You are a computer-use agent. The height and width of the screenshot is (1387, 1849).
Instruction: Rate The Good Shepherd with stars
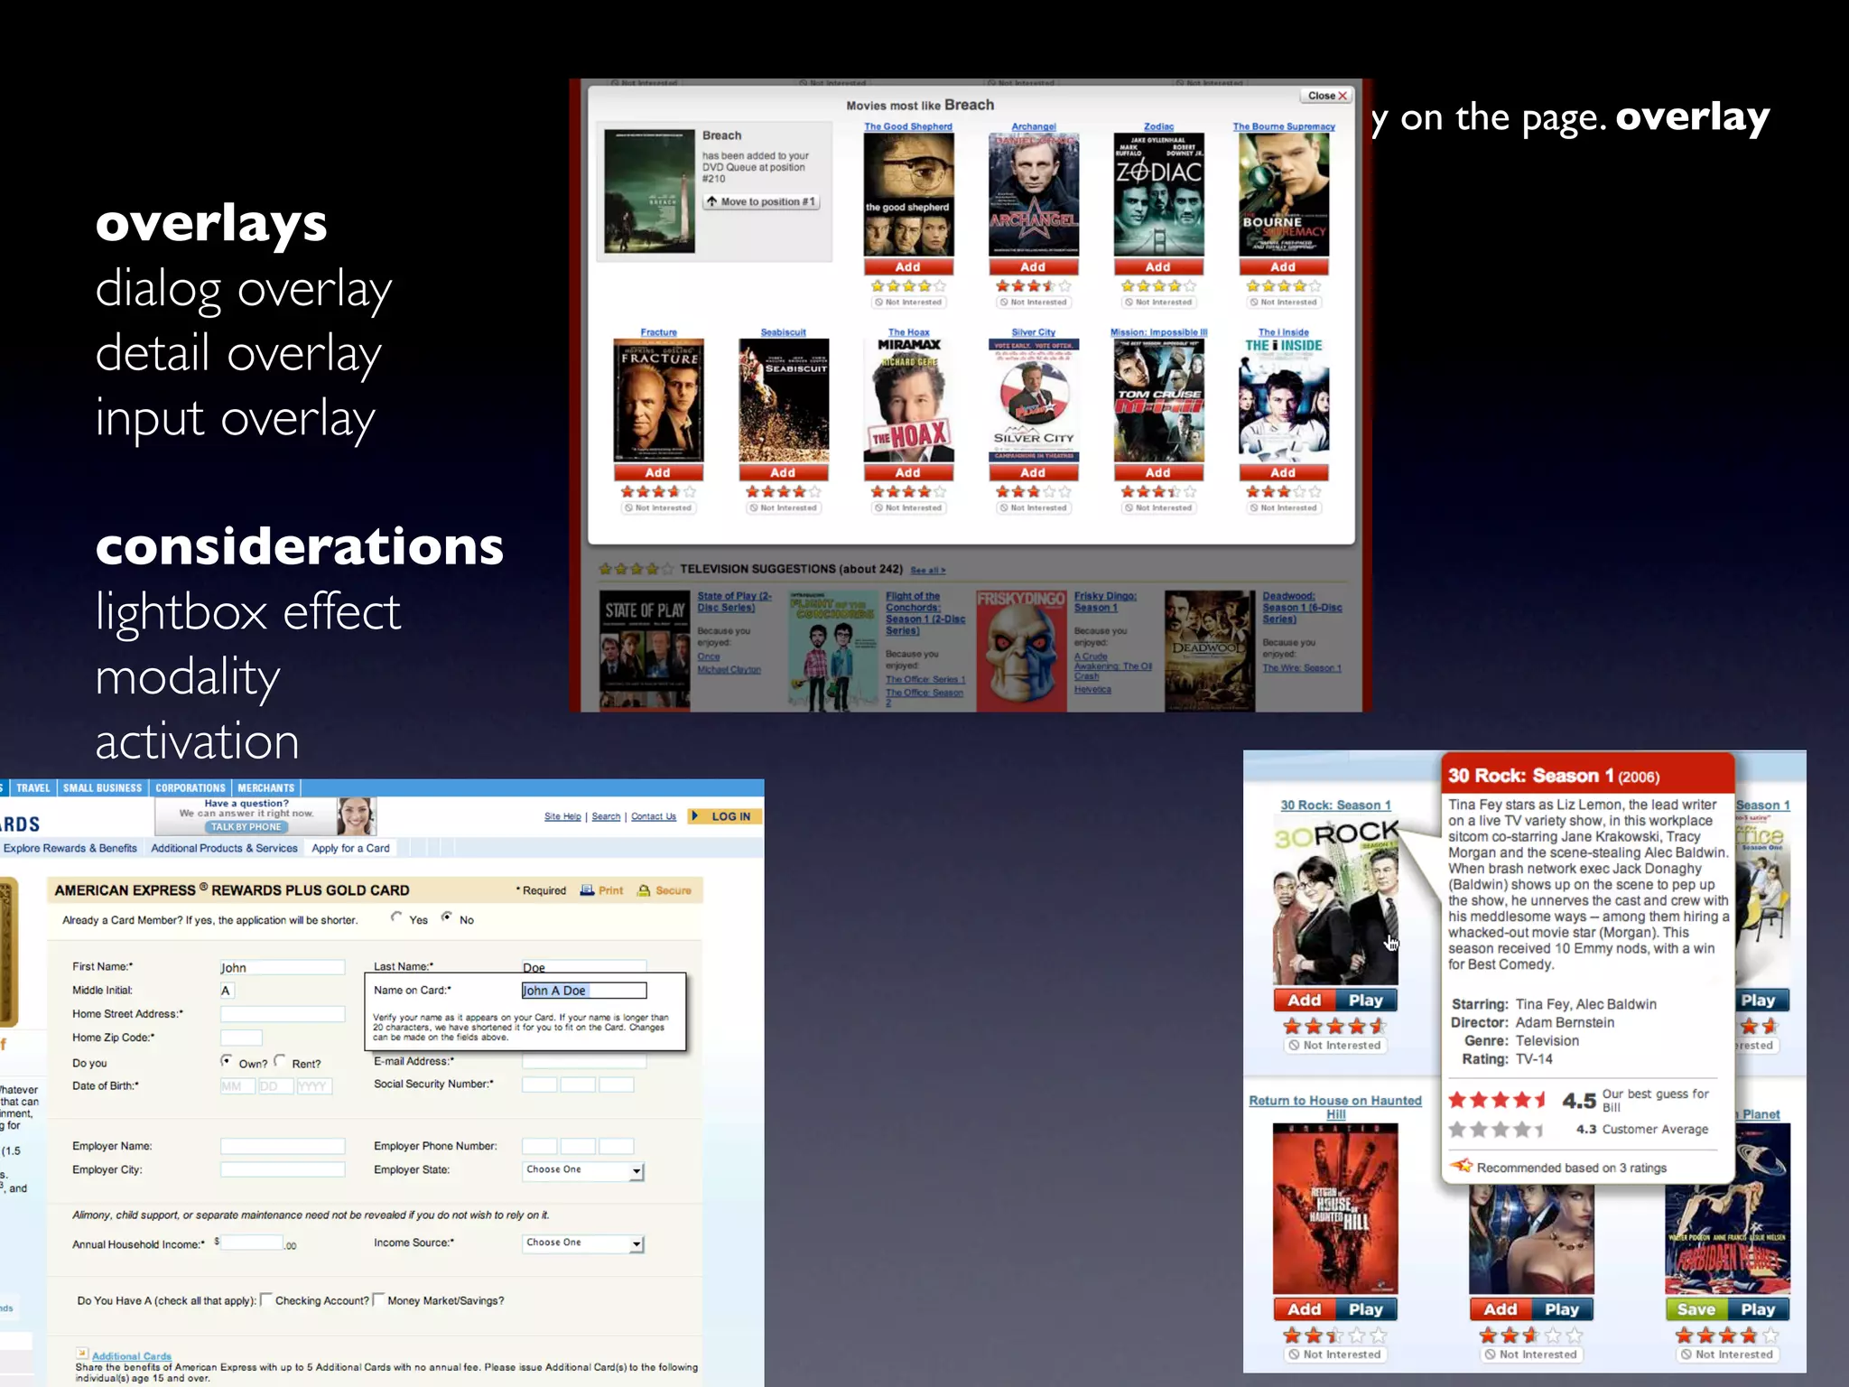pyautogui.click(x=907, y=286)
